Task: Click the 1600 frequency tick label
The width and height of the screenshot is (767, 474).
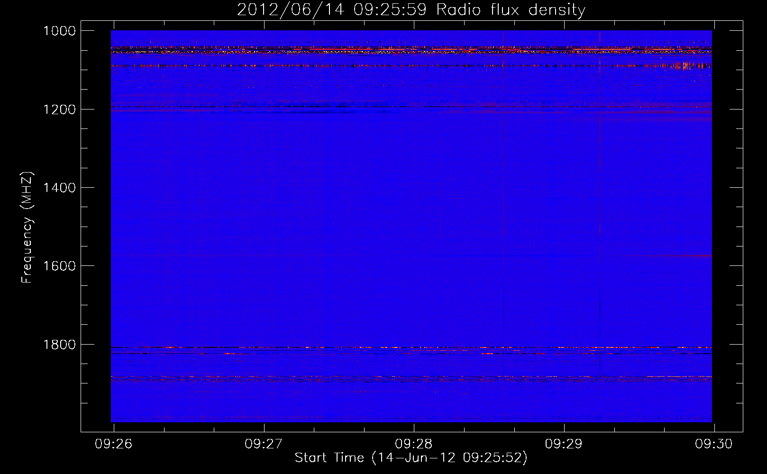Action: (x=59, y=266)
